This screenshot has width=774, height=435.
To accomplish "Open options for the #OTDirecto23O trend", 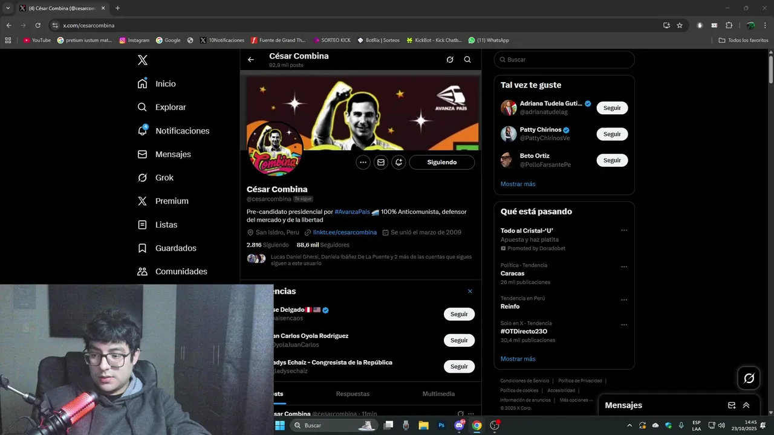I will (x=624, y=325).
